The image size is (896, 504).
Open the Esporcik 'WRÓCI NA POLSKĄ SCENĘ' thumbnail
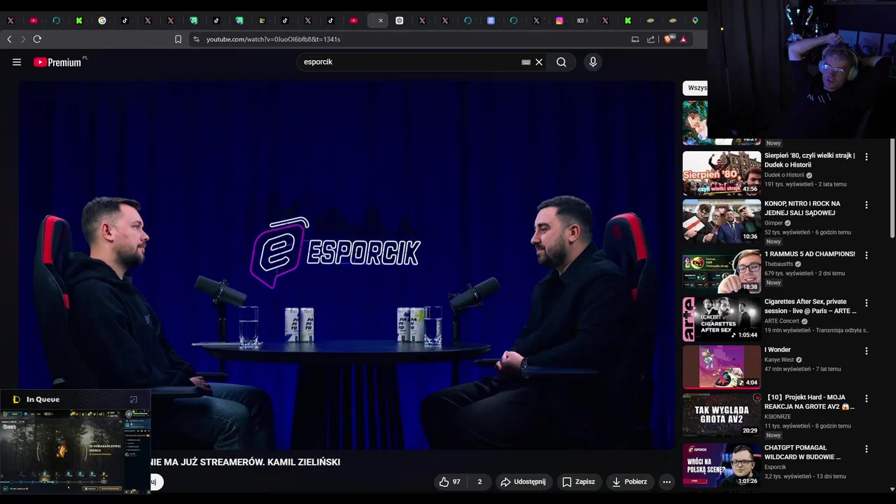(722, 465)
